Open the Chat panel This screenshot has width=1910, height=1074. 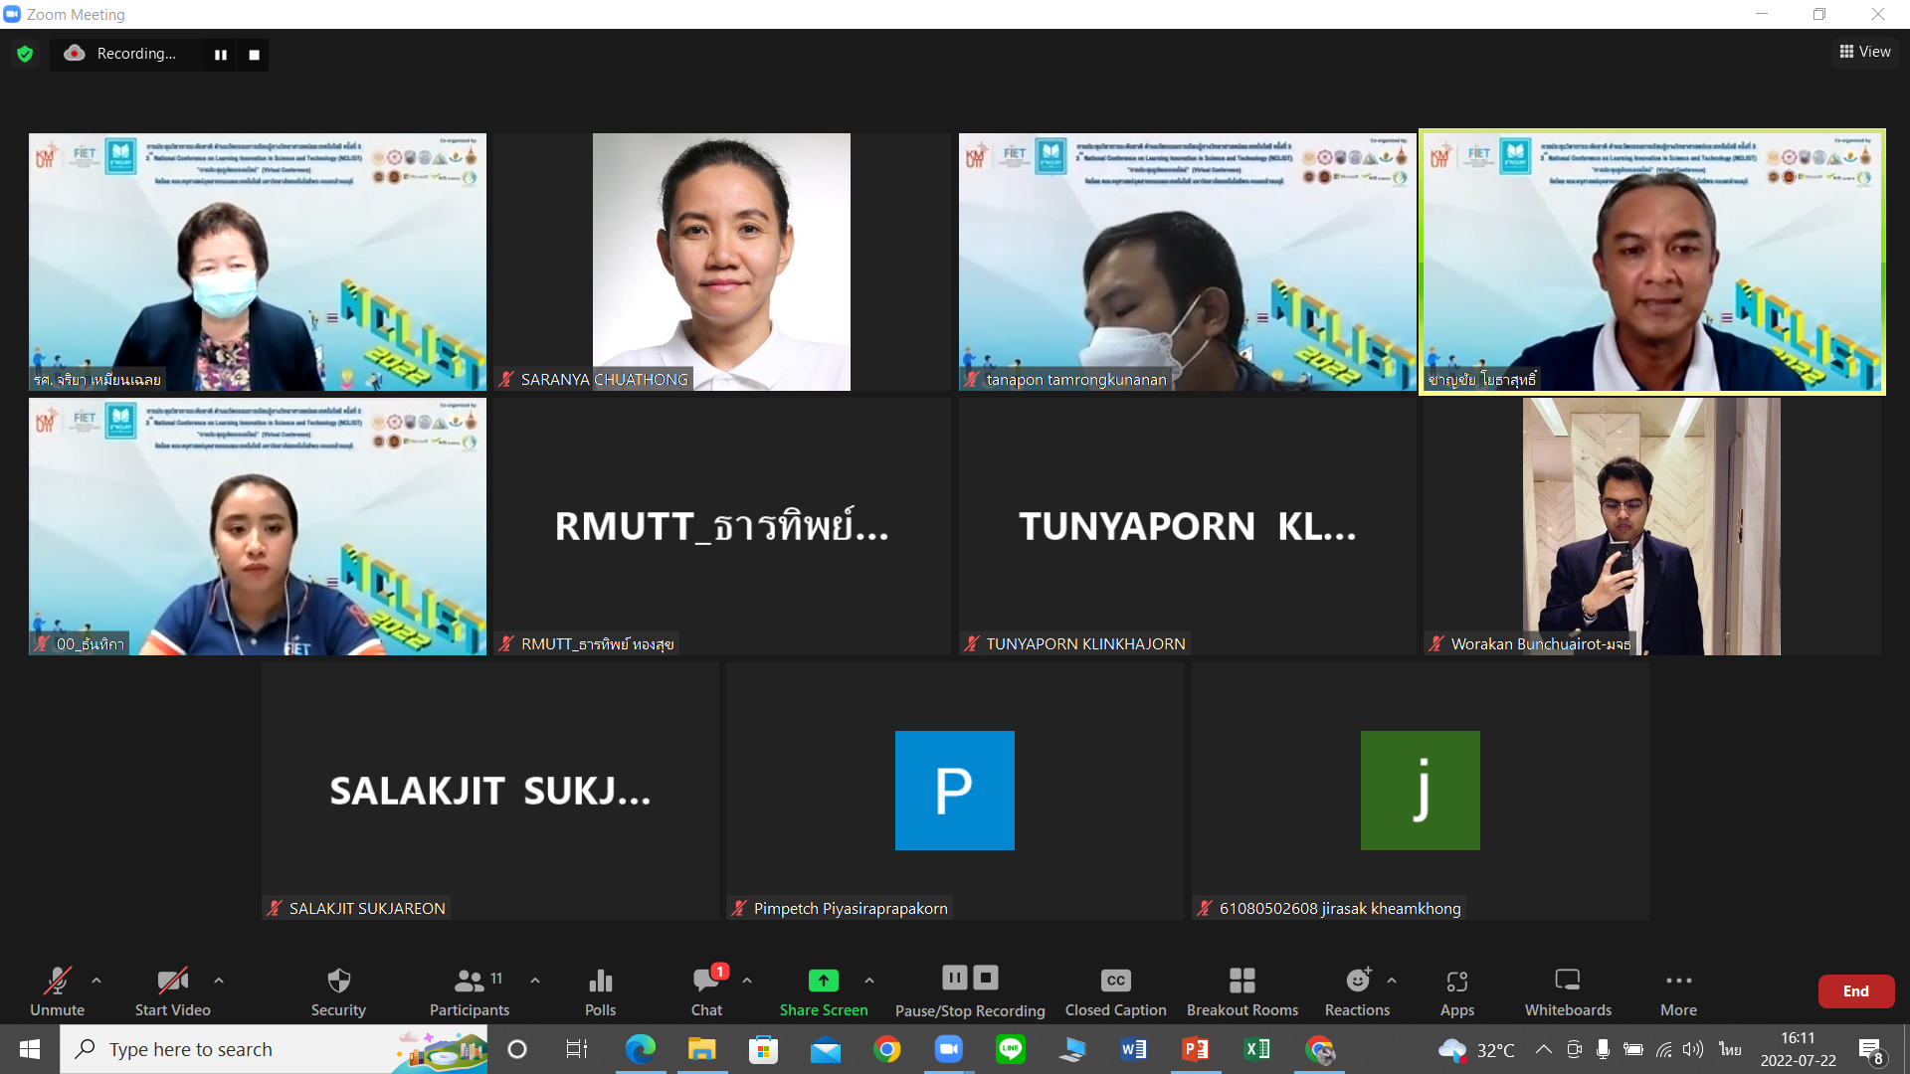click(706, 982)
